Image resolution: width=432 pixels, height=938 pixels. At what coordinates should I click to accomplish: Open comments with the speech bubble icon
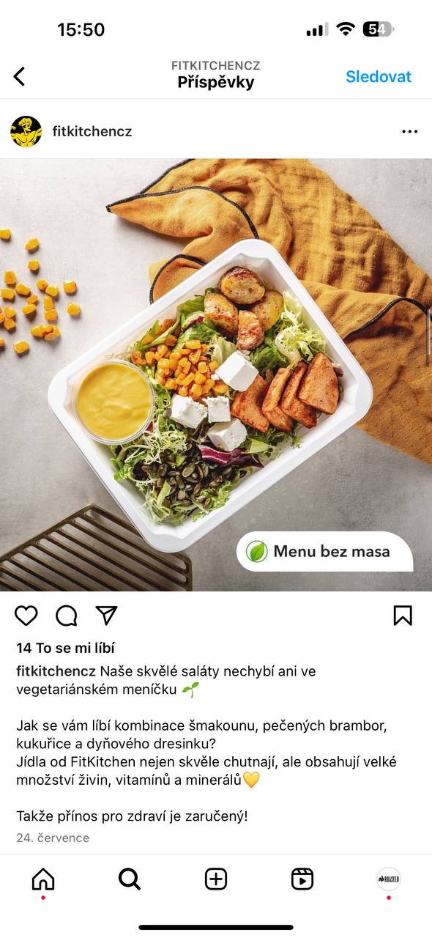[x=67, y=616]
